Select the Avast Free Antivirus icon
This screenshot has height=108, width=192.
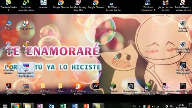8,68
